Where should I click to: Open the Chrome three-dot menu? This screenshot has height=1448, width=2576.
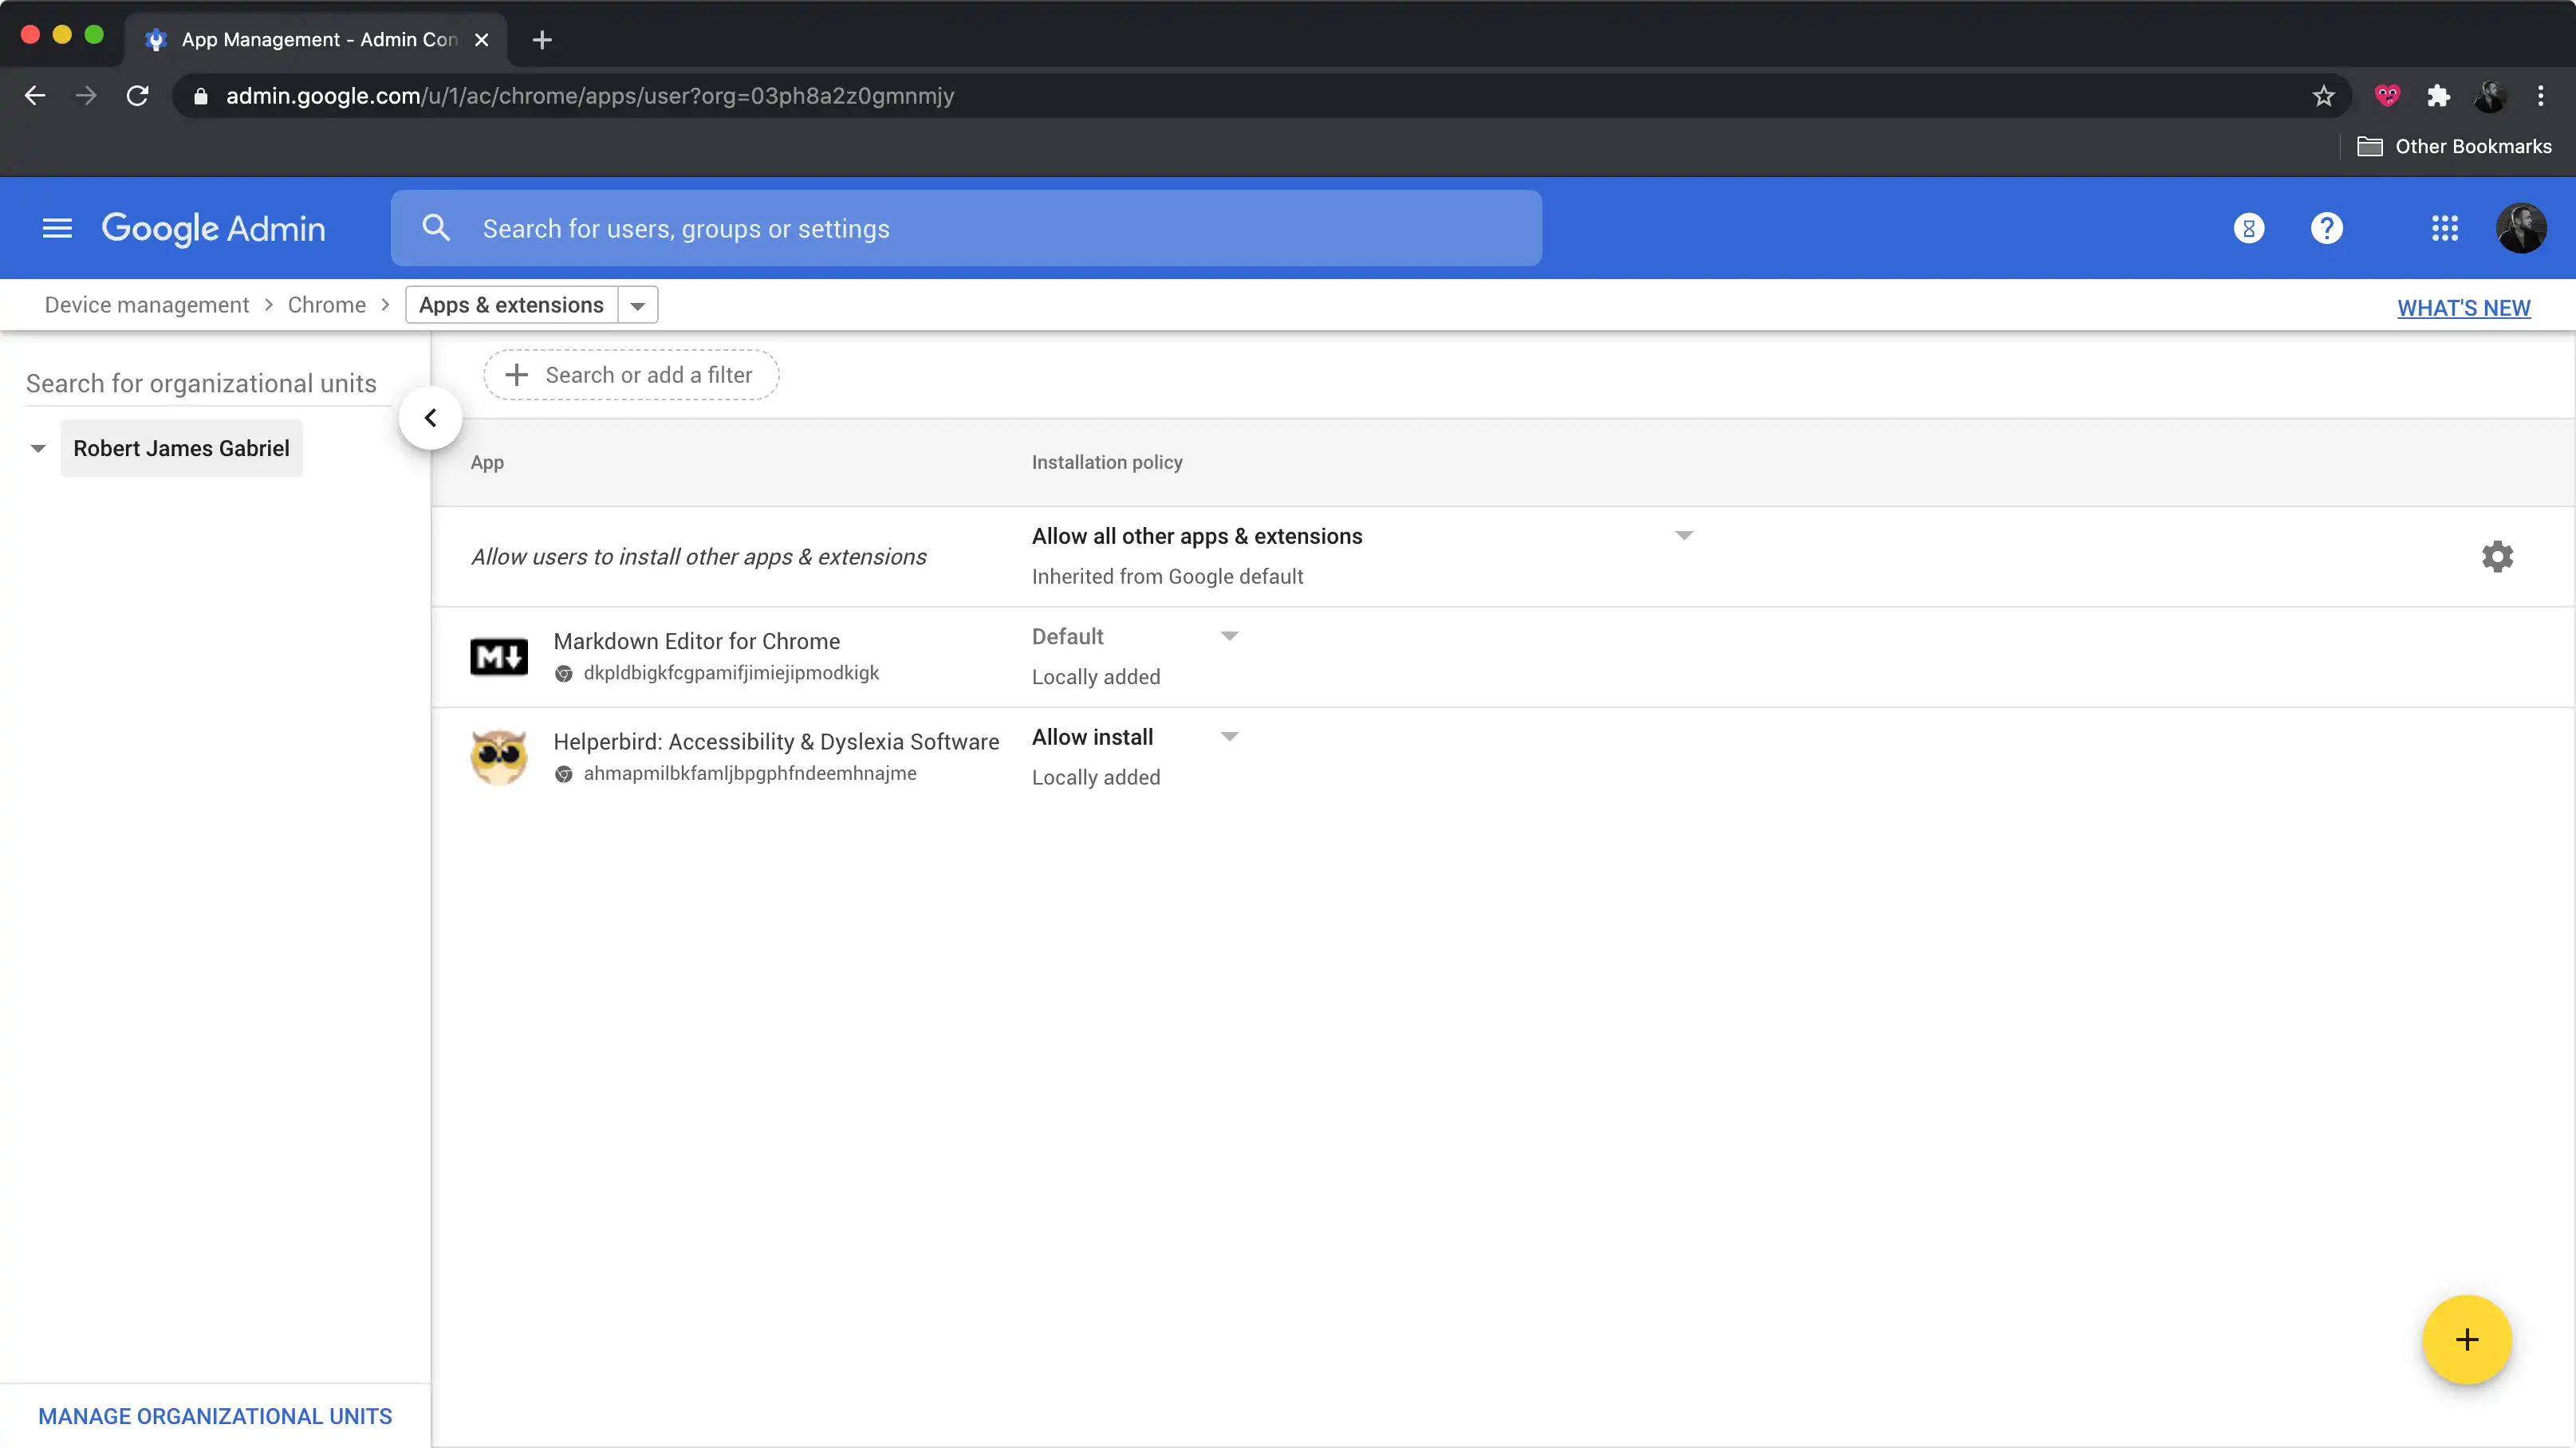click(2540, 96)
